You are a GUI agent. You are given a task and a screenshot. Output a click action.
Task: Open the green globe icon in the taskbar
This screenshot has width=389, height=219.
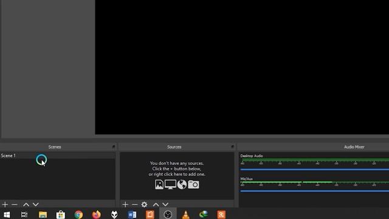click(x=204, y=215)
